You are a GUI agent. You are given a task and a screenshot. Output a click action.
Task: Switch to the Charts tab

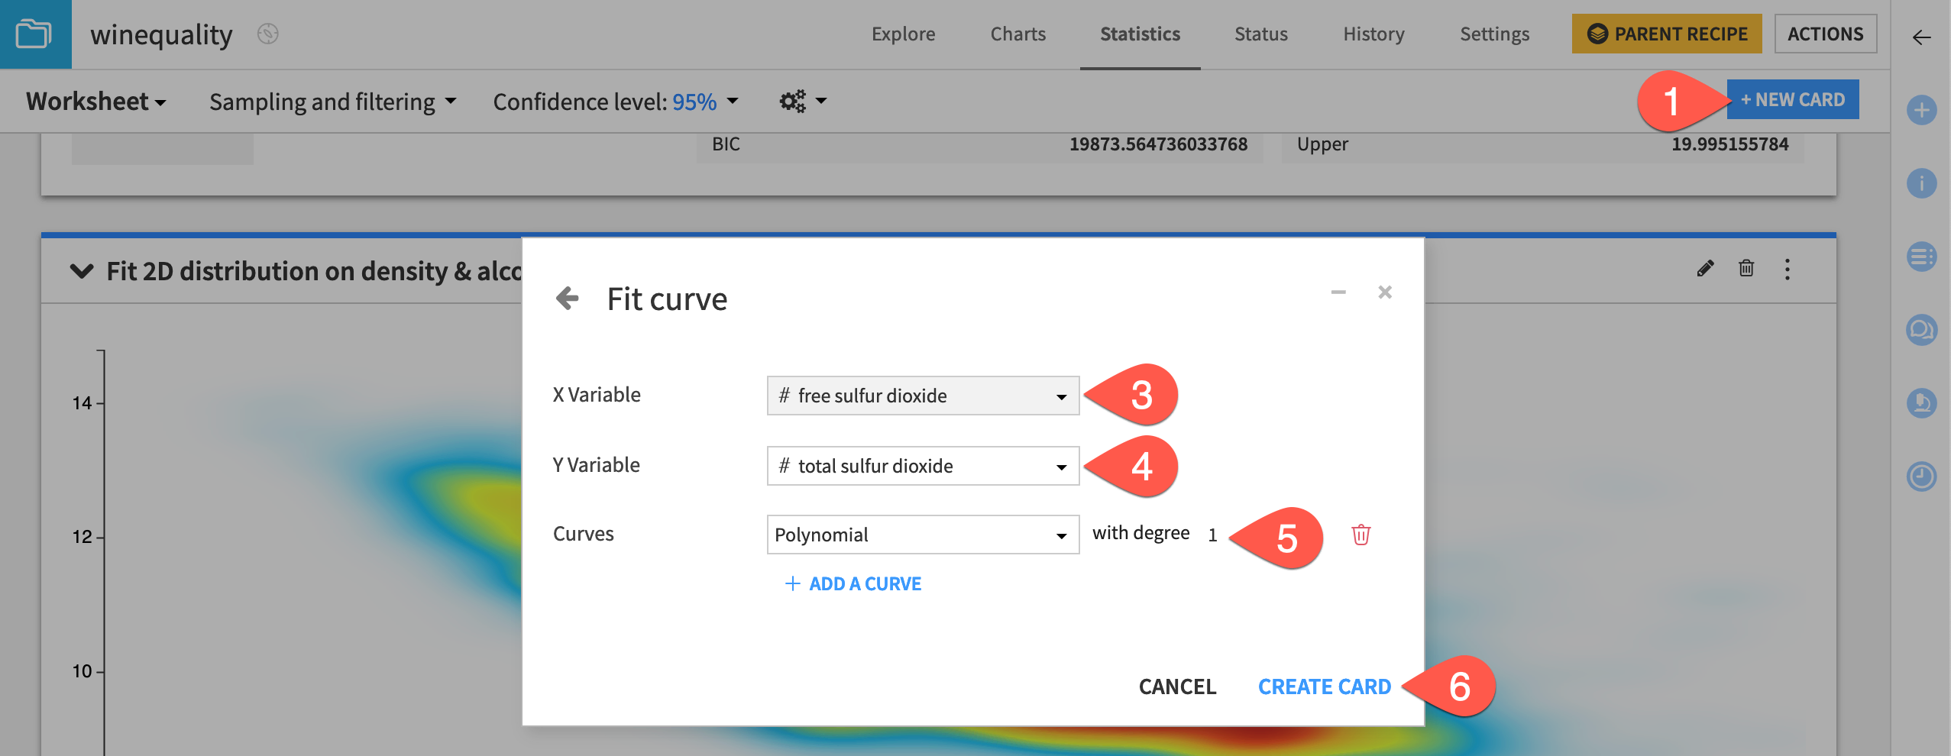coord(1017,34)
